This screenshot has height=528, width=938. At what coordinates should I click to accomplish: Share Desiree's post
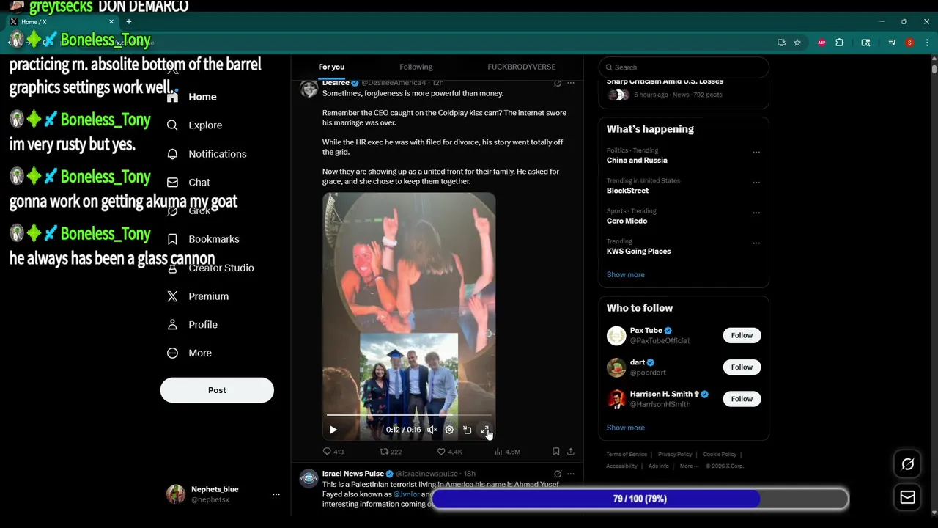coord(571,452)
